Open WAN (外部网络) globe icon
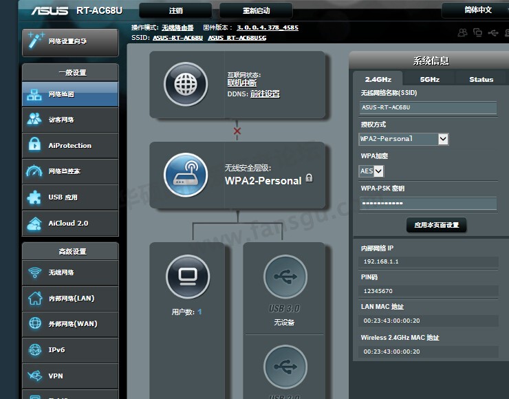This screenshot has height=399, width=509. (x=34, y=323)
